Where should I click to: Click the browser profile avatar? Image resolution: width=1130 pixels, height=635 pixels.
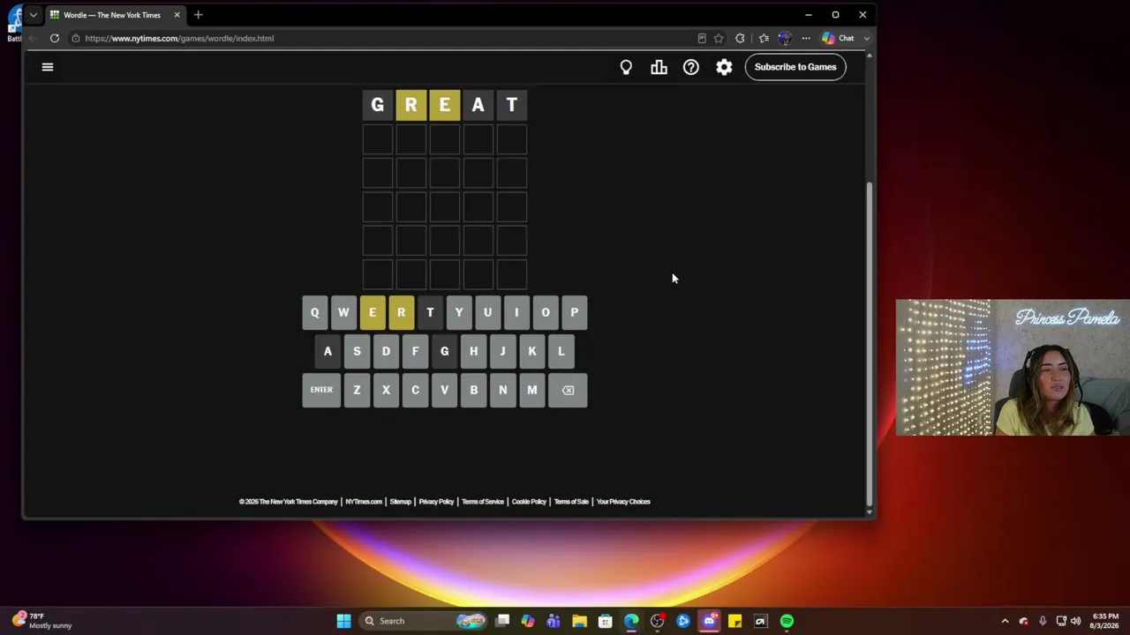[x=785, y=38]
